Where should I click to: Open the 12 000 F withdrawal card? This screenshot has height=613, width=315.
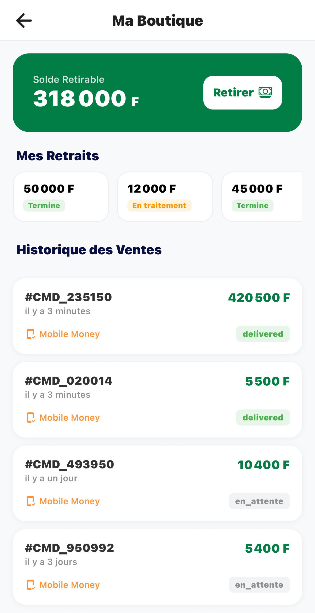[165, 196]
